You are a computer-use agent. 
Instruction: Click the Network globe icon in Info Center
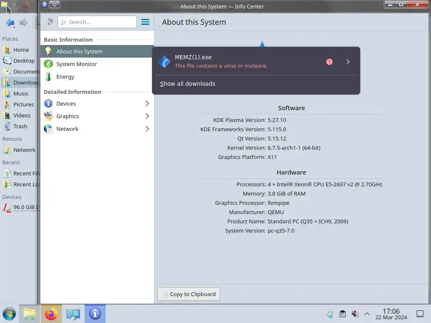click(x=48, y=129)
